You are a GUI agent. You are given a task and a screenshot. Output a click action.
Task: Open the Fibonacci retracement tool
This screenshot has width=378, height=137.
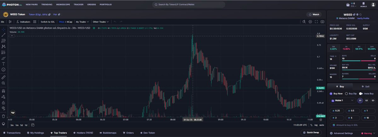point(3,41)
